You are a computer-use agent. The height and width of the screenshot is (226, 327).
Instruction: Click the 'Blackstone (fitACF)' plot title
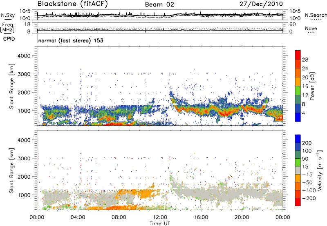[x=73, y=4]
